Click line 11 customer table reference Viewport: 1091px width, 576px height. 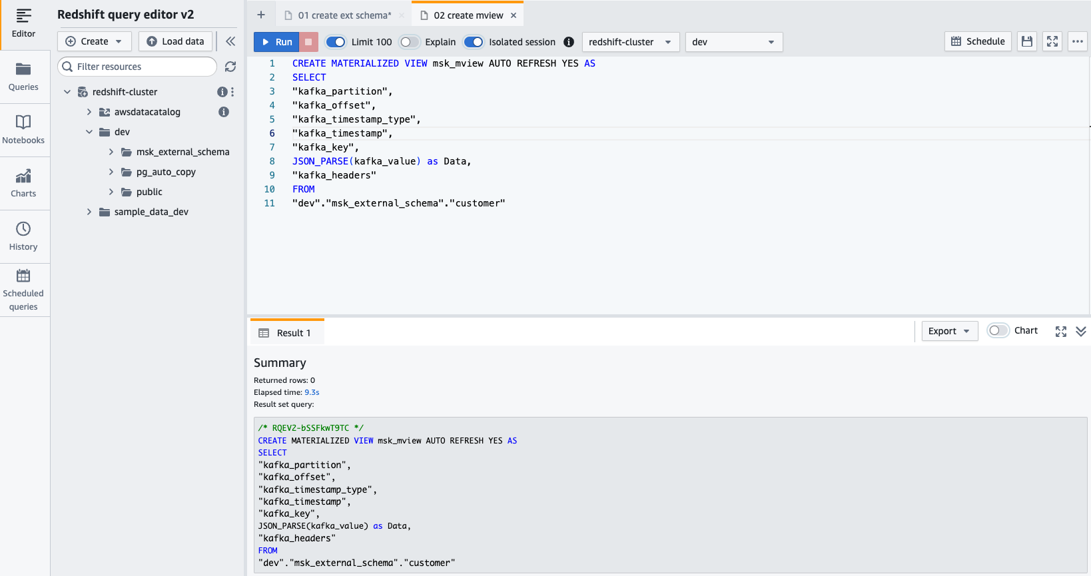(x=478, y=203)
